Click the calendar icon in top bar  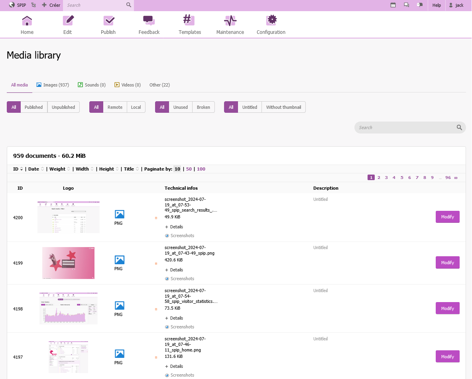click(x=393, y=5)
